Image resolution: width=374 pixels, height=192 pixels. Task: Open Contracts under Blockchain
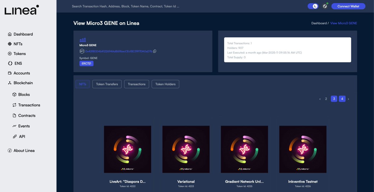click(x=27, y=115)
